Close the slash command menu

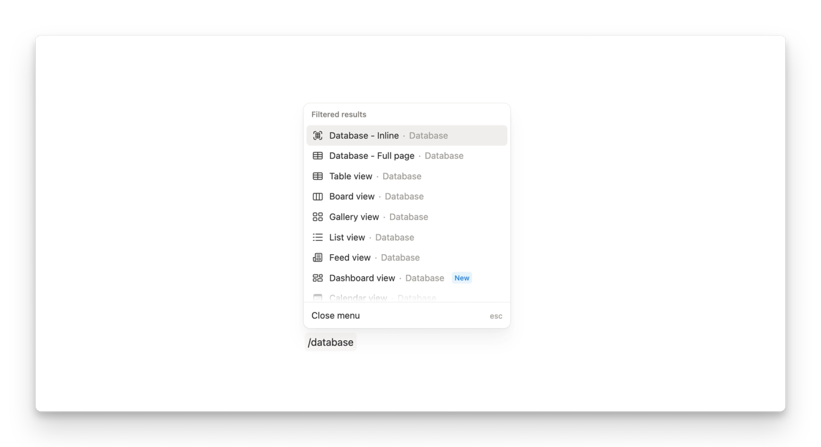(407, 316)
